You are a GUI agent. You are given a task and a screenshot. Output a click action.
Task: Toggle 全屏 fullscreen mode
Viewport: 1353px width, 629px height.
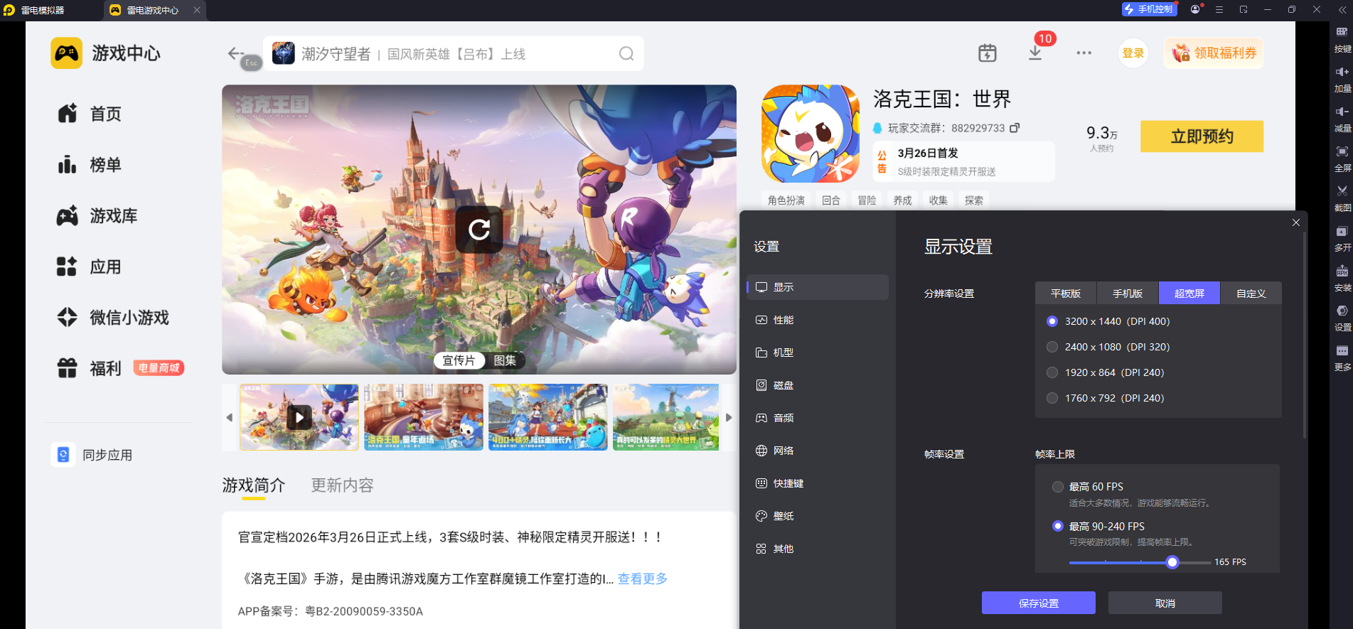coord(1342,159)
